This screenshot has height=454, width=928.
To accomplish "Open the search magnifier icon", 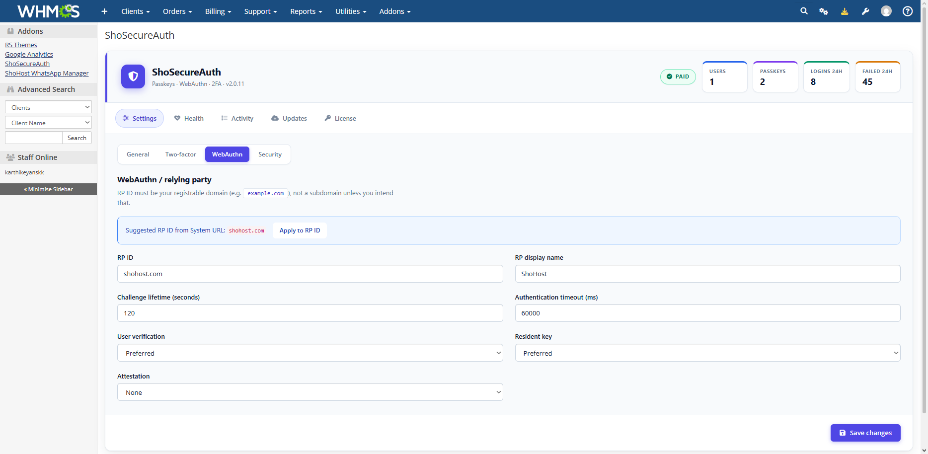I will pyautogui.click(x=804, y=11).
